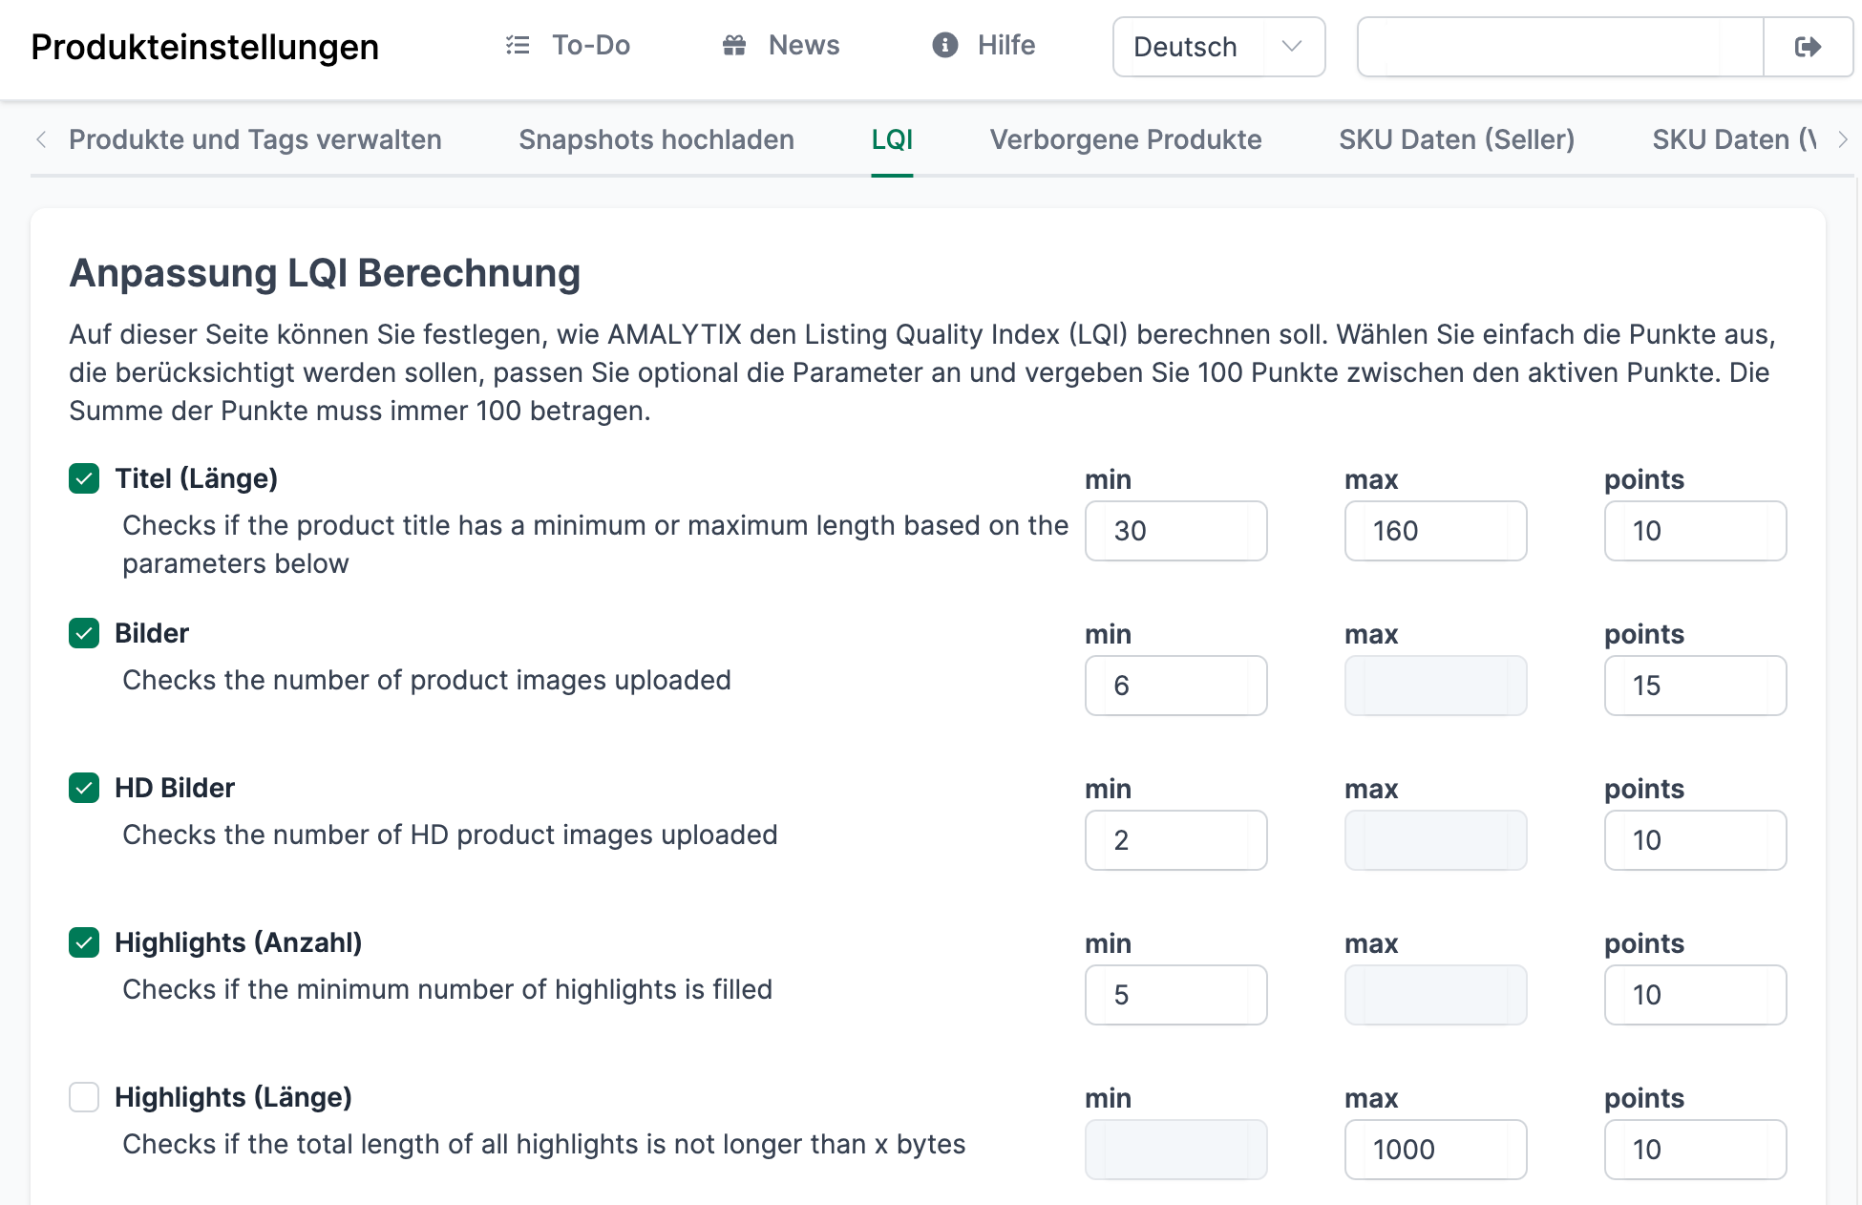Go to Produkte und Tags verwalten tab

pos(255,139)
